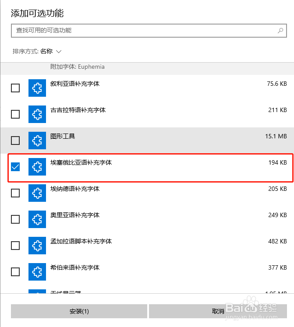Click the 埃纳德语补充字体 item name
This screenshot has width=294, height=327.
(75, 189)
